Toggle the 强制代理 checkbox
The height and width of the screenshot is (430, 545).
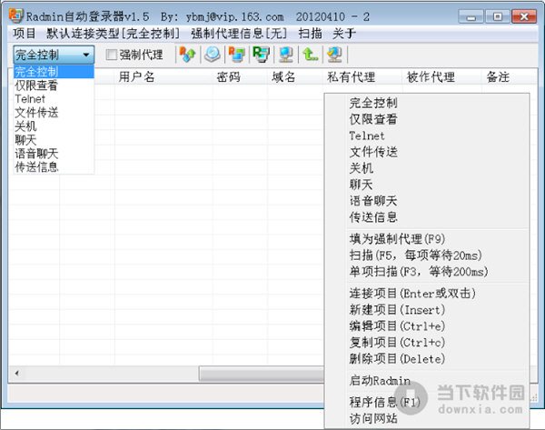111,55
